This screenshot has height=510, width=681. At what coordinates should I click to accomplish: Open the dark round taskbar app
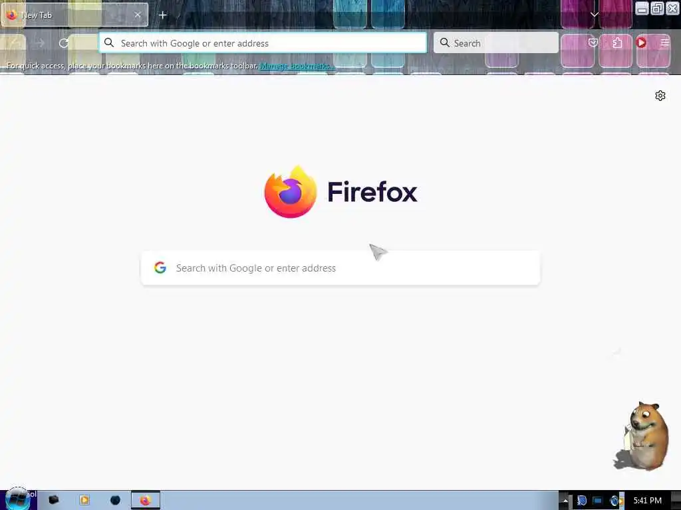tap(115, 500)
